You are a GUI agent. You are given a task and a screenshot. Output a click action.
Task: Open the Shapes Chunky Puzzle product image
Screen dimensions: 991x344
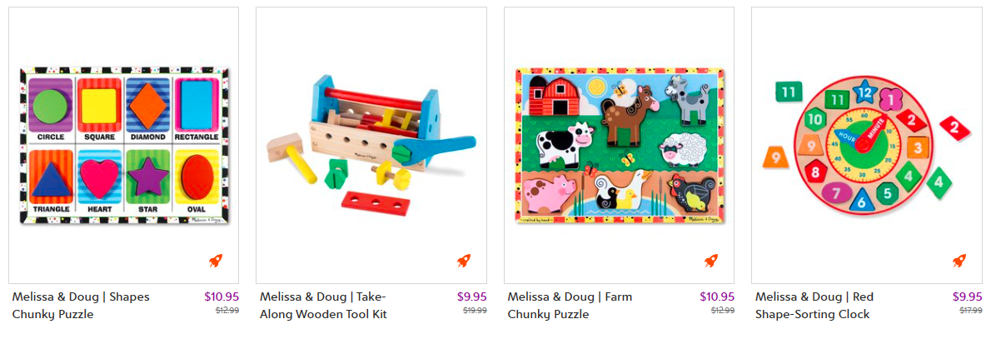click(125, 146)
